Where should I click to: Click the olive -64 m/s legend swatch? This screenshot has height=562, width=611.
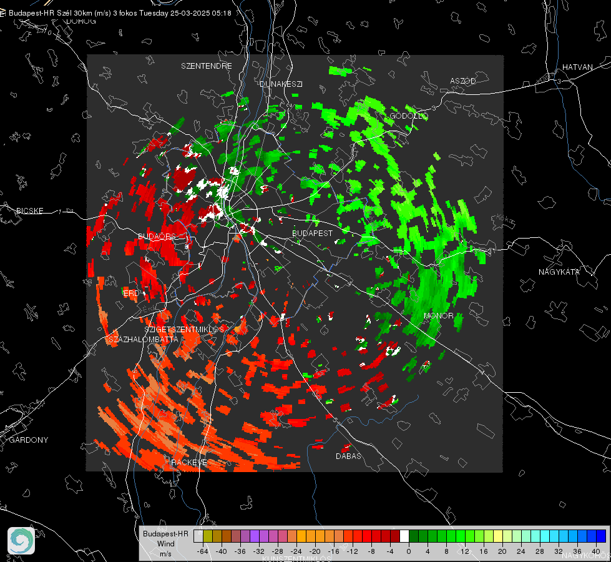[207, 536]
